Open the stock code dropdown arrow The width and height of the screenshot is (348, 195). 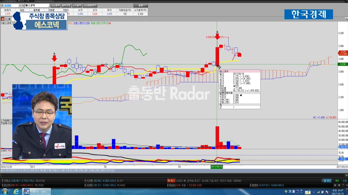click(x=20, y=5)
